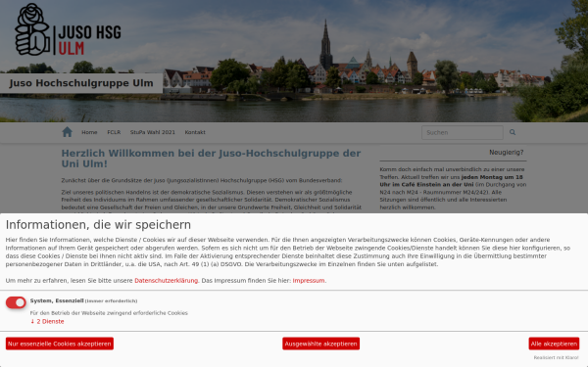Click the Juso HSG Ulm rose logo
The image size is (588, 367).
coord(68,29)
